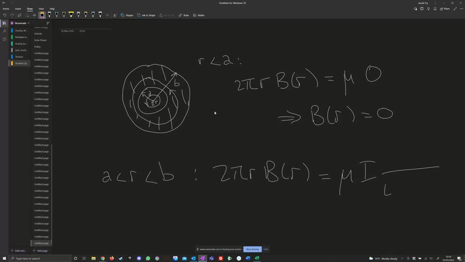Open Recent Notes in the left rail
Screen dimensions: 465x262
coord(5,39)
